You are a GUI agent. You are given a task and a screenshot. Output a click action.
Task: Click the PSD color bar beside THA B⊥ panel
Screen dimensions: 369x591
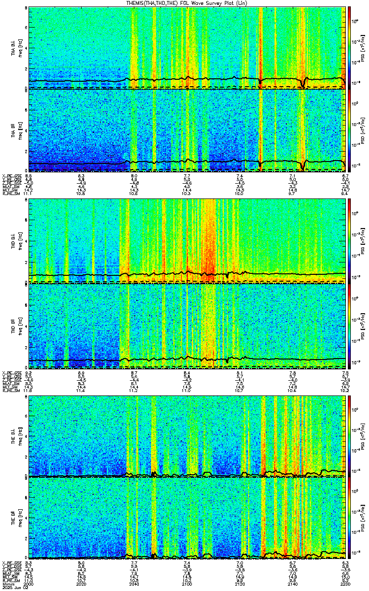point(349,47)
